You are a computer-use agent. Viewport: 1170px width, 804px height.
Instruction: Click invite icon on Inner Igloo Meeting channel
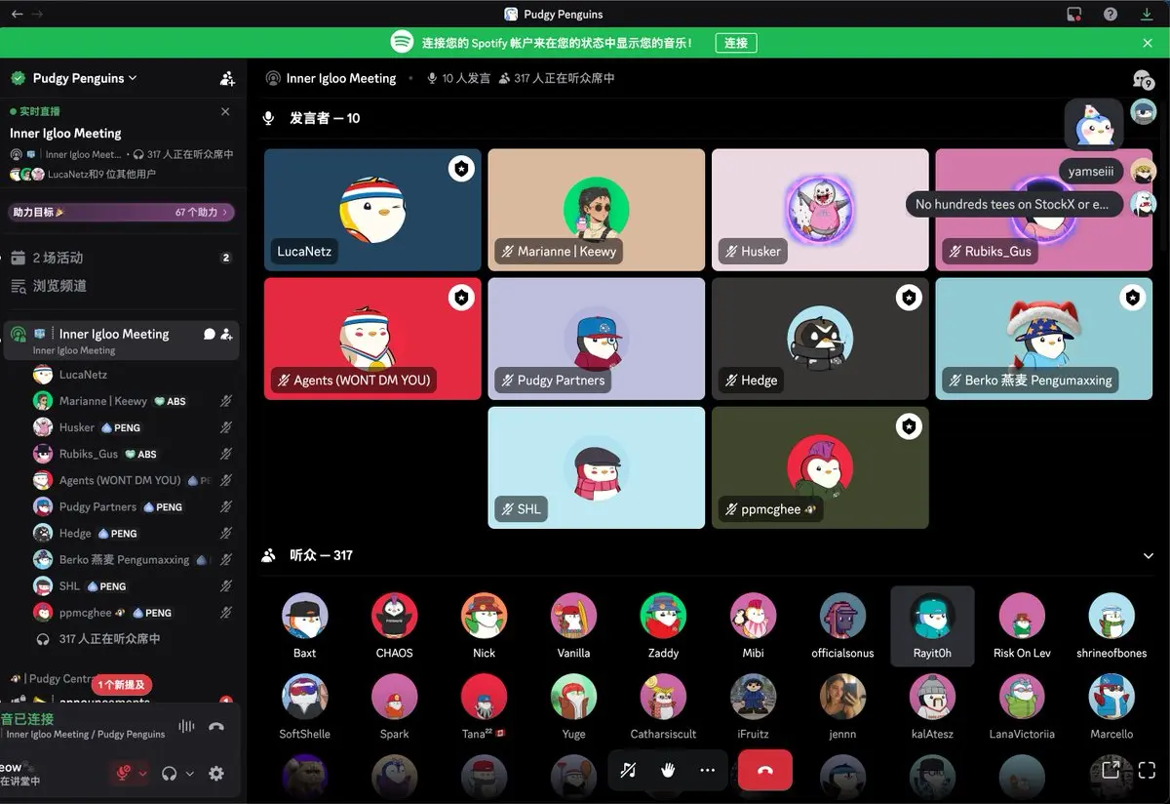pyautogui.click(x=226, y=334)
